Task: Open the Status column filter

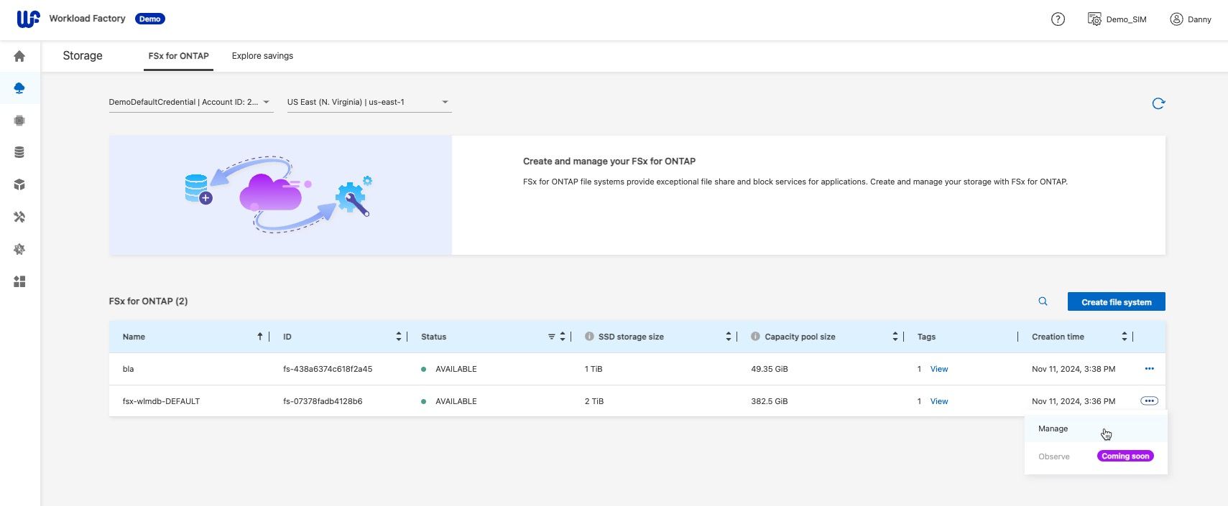Action: coord(551,337)
